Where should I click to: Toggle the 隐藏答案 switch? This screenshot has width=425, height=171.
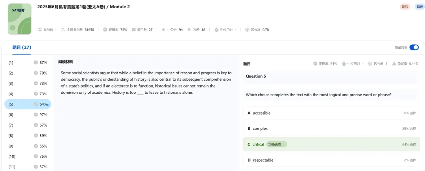414,47
